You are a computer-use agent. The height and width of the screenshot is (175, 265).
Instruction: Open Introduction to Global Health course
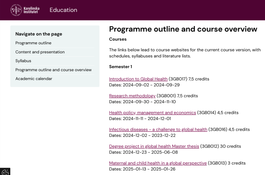click(x=138, y=79)
